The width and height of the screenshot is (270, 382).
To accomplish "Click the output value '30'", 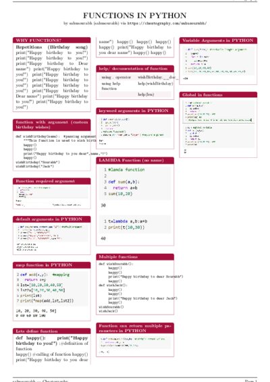I will click(103, 205).
